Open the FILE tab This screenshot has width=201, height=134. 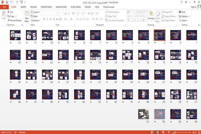click(4, 7)
